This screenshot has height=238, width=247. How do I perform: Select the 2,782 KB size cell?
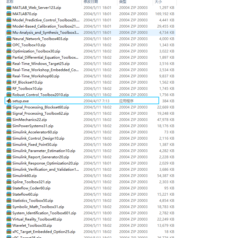point(167,213)
